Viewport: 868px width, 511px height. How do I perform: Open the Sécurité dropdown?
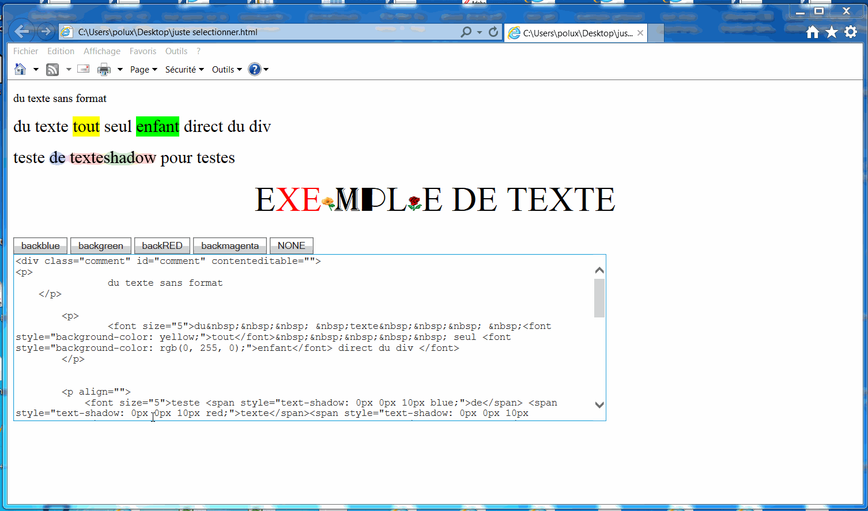(184, 69)
